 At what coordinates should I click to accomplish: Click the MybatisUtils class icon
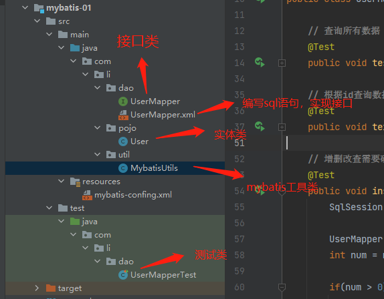pyautogui.click(x=123, y=168)
